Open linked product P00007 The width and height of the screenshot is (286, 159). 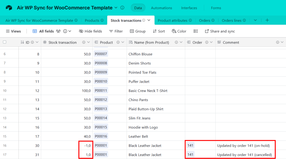(101, 54)
